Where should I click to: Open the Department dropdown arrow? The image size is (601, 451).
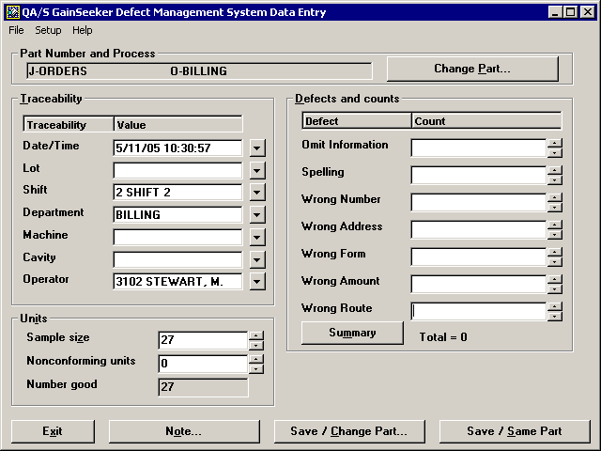[x=257, y=214]
